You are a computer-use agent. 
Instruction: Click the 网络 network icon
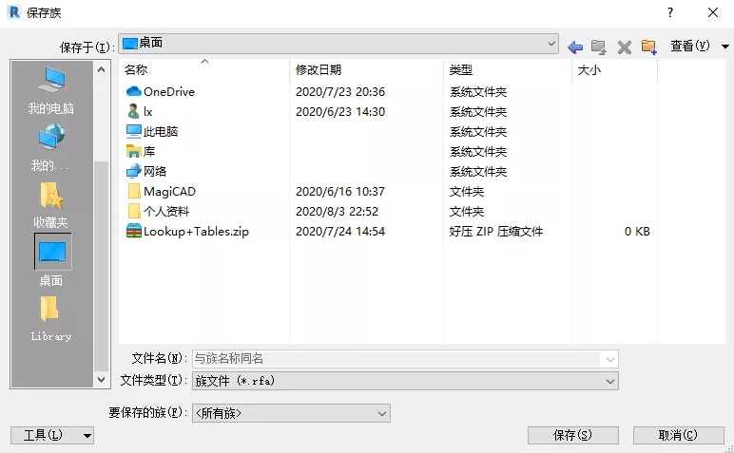click(x=134, y=171)
